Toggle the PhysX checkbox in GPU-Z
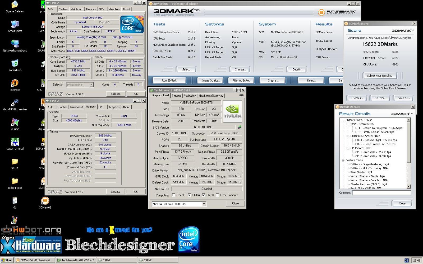 click(203, 195)
